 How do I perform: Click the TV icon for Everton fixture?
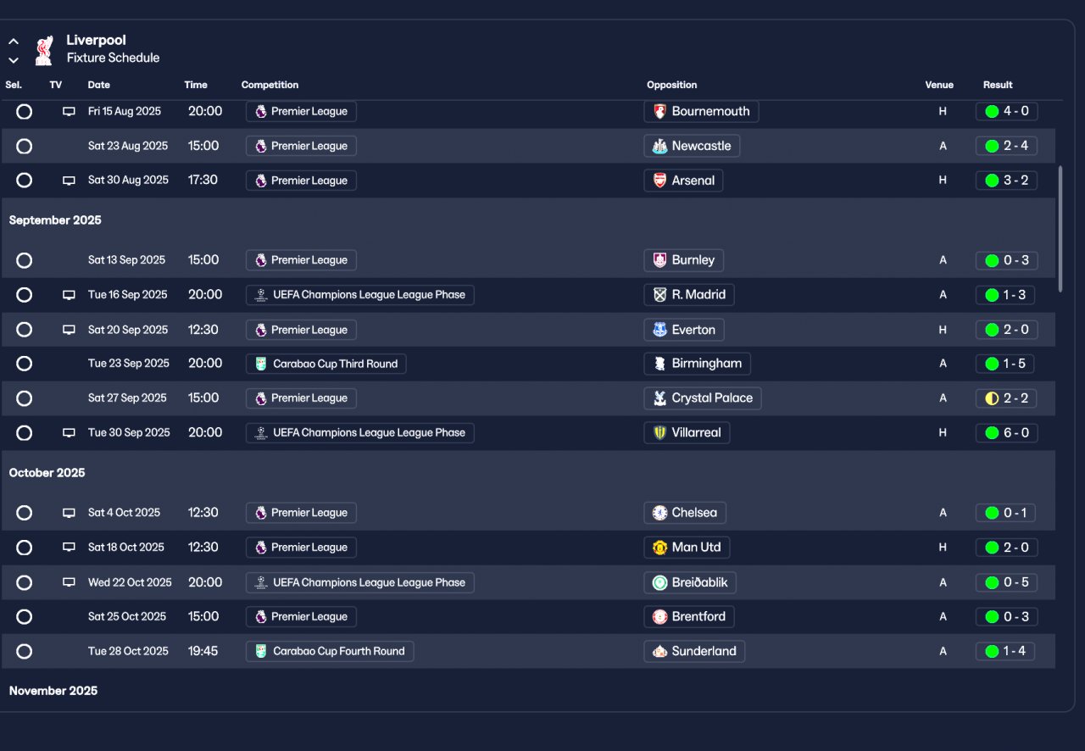[x=70, y=330]
